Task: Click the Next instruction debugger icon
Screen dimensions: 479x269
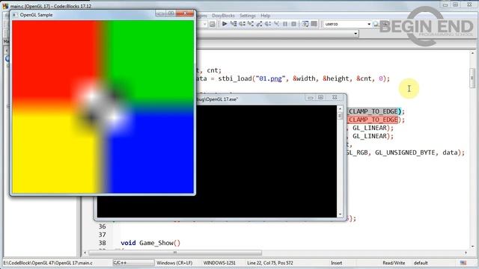Action: [268, 24]
